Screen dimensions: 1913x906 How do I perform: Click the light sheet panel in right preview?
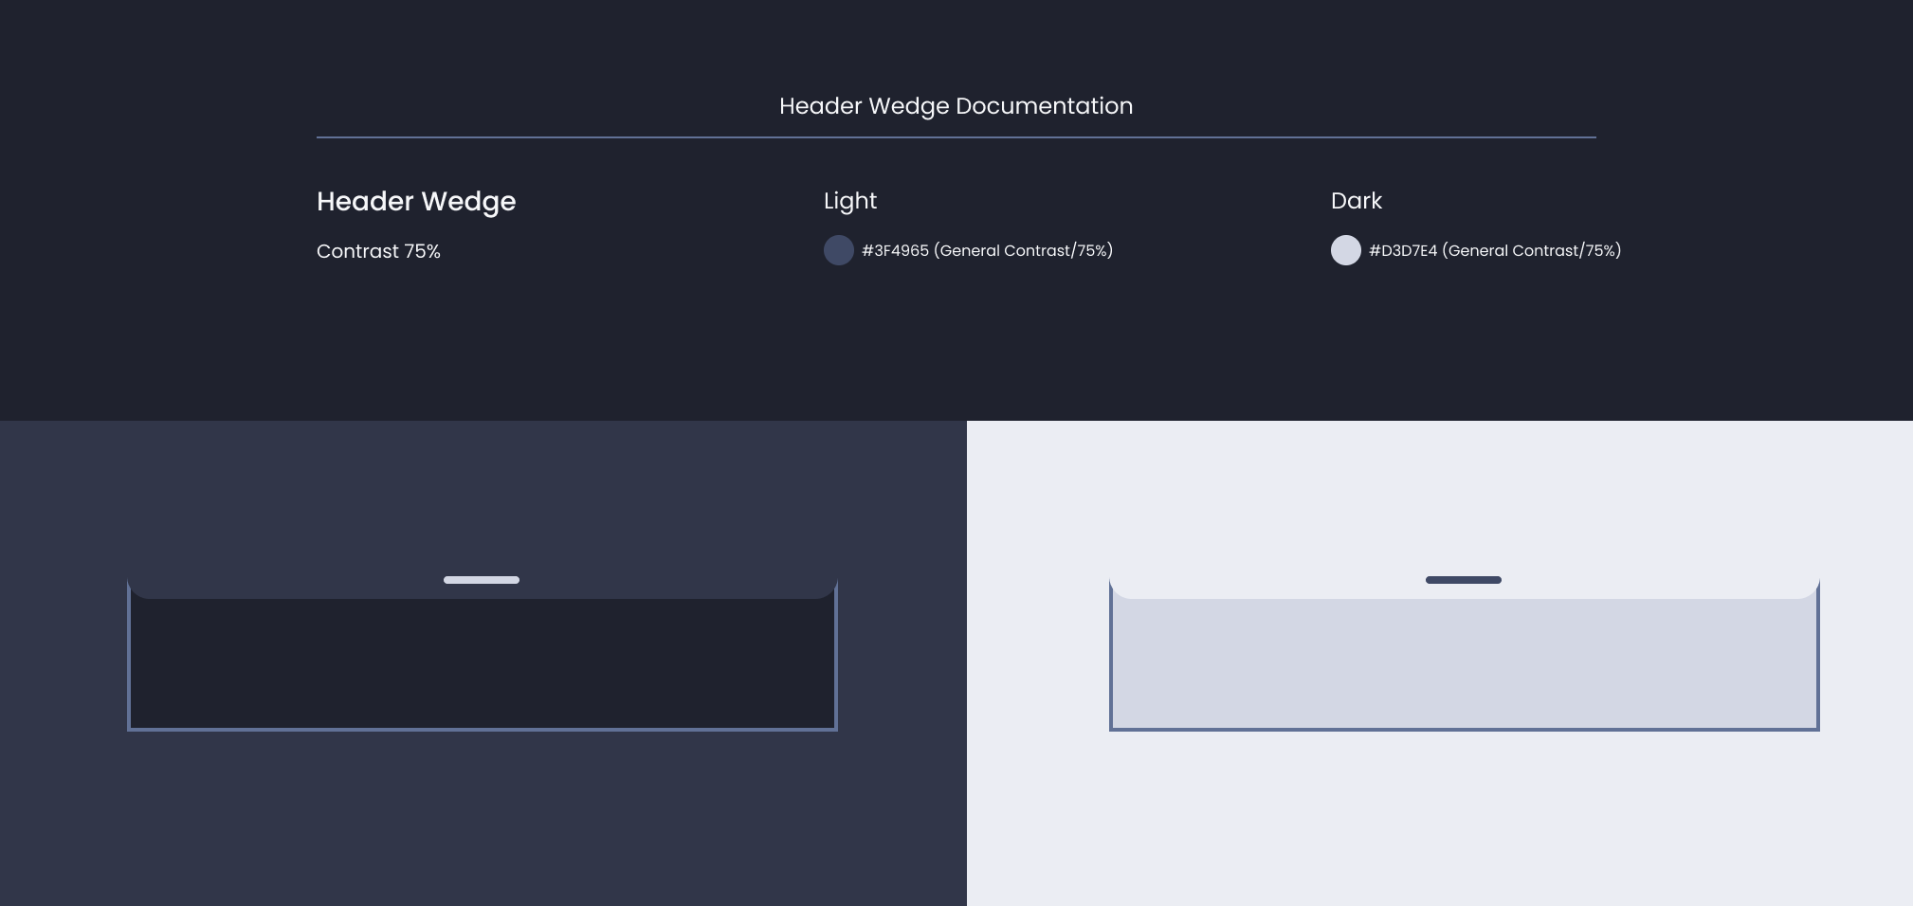(x=1465, y=662)
